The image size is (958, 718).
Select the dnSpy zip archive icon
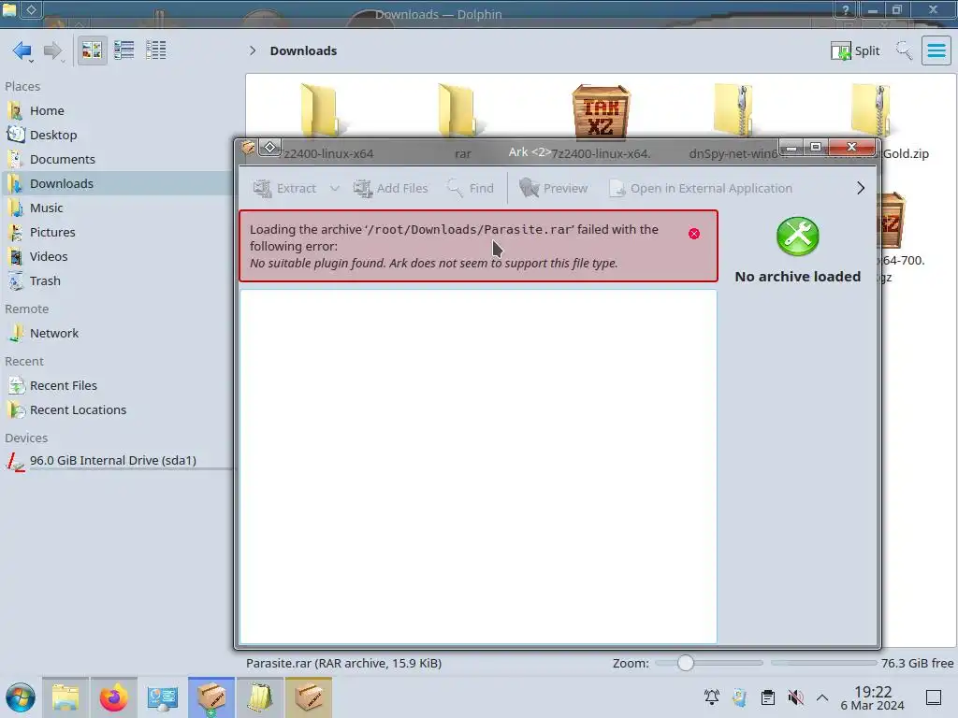[733, 110]
